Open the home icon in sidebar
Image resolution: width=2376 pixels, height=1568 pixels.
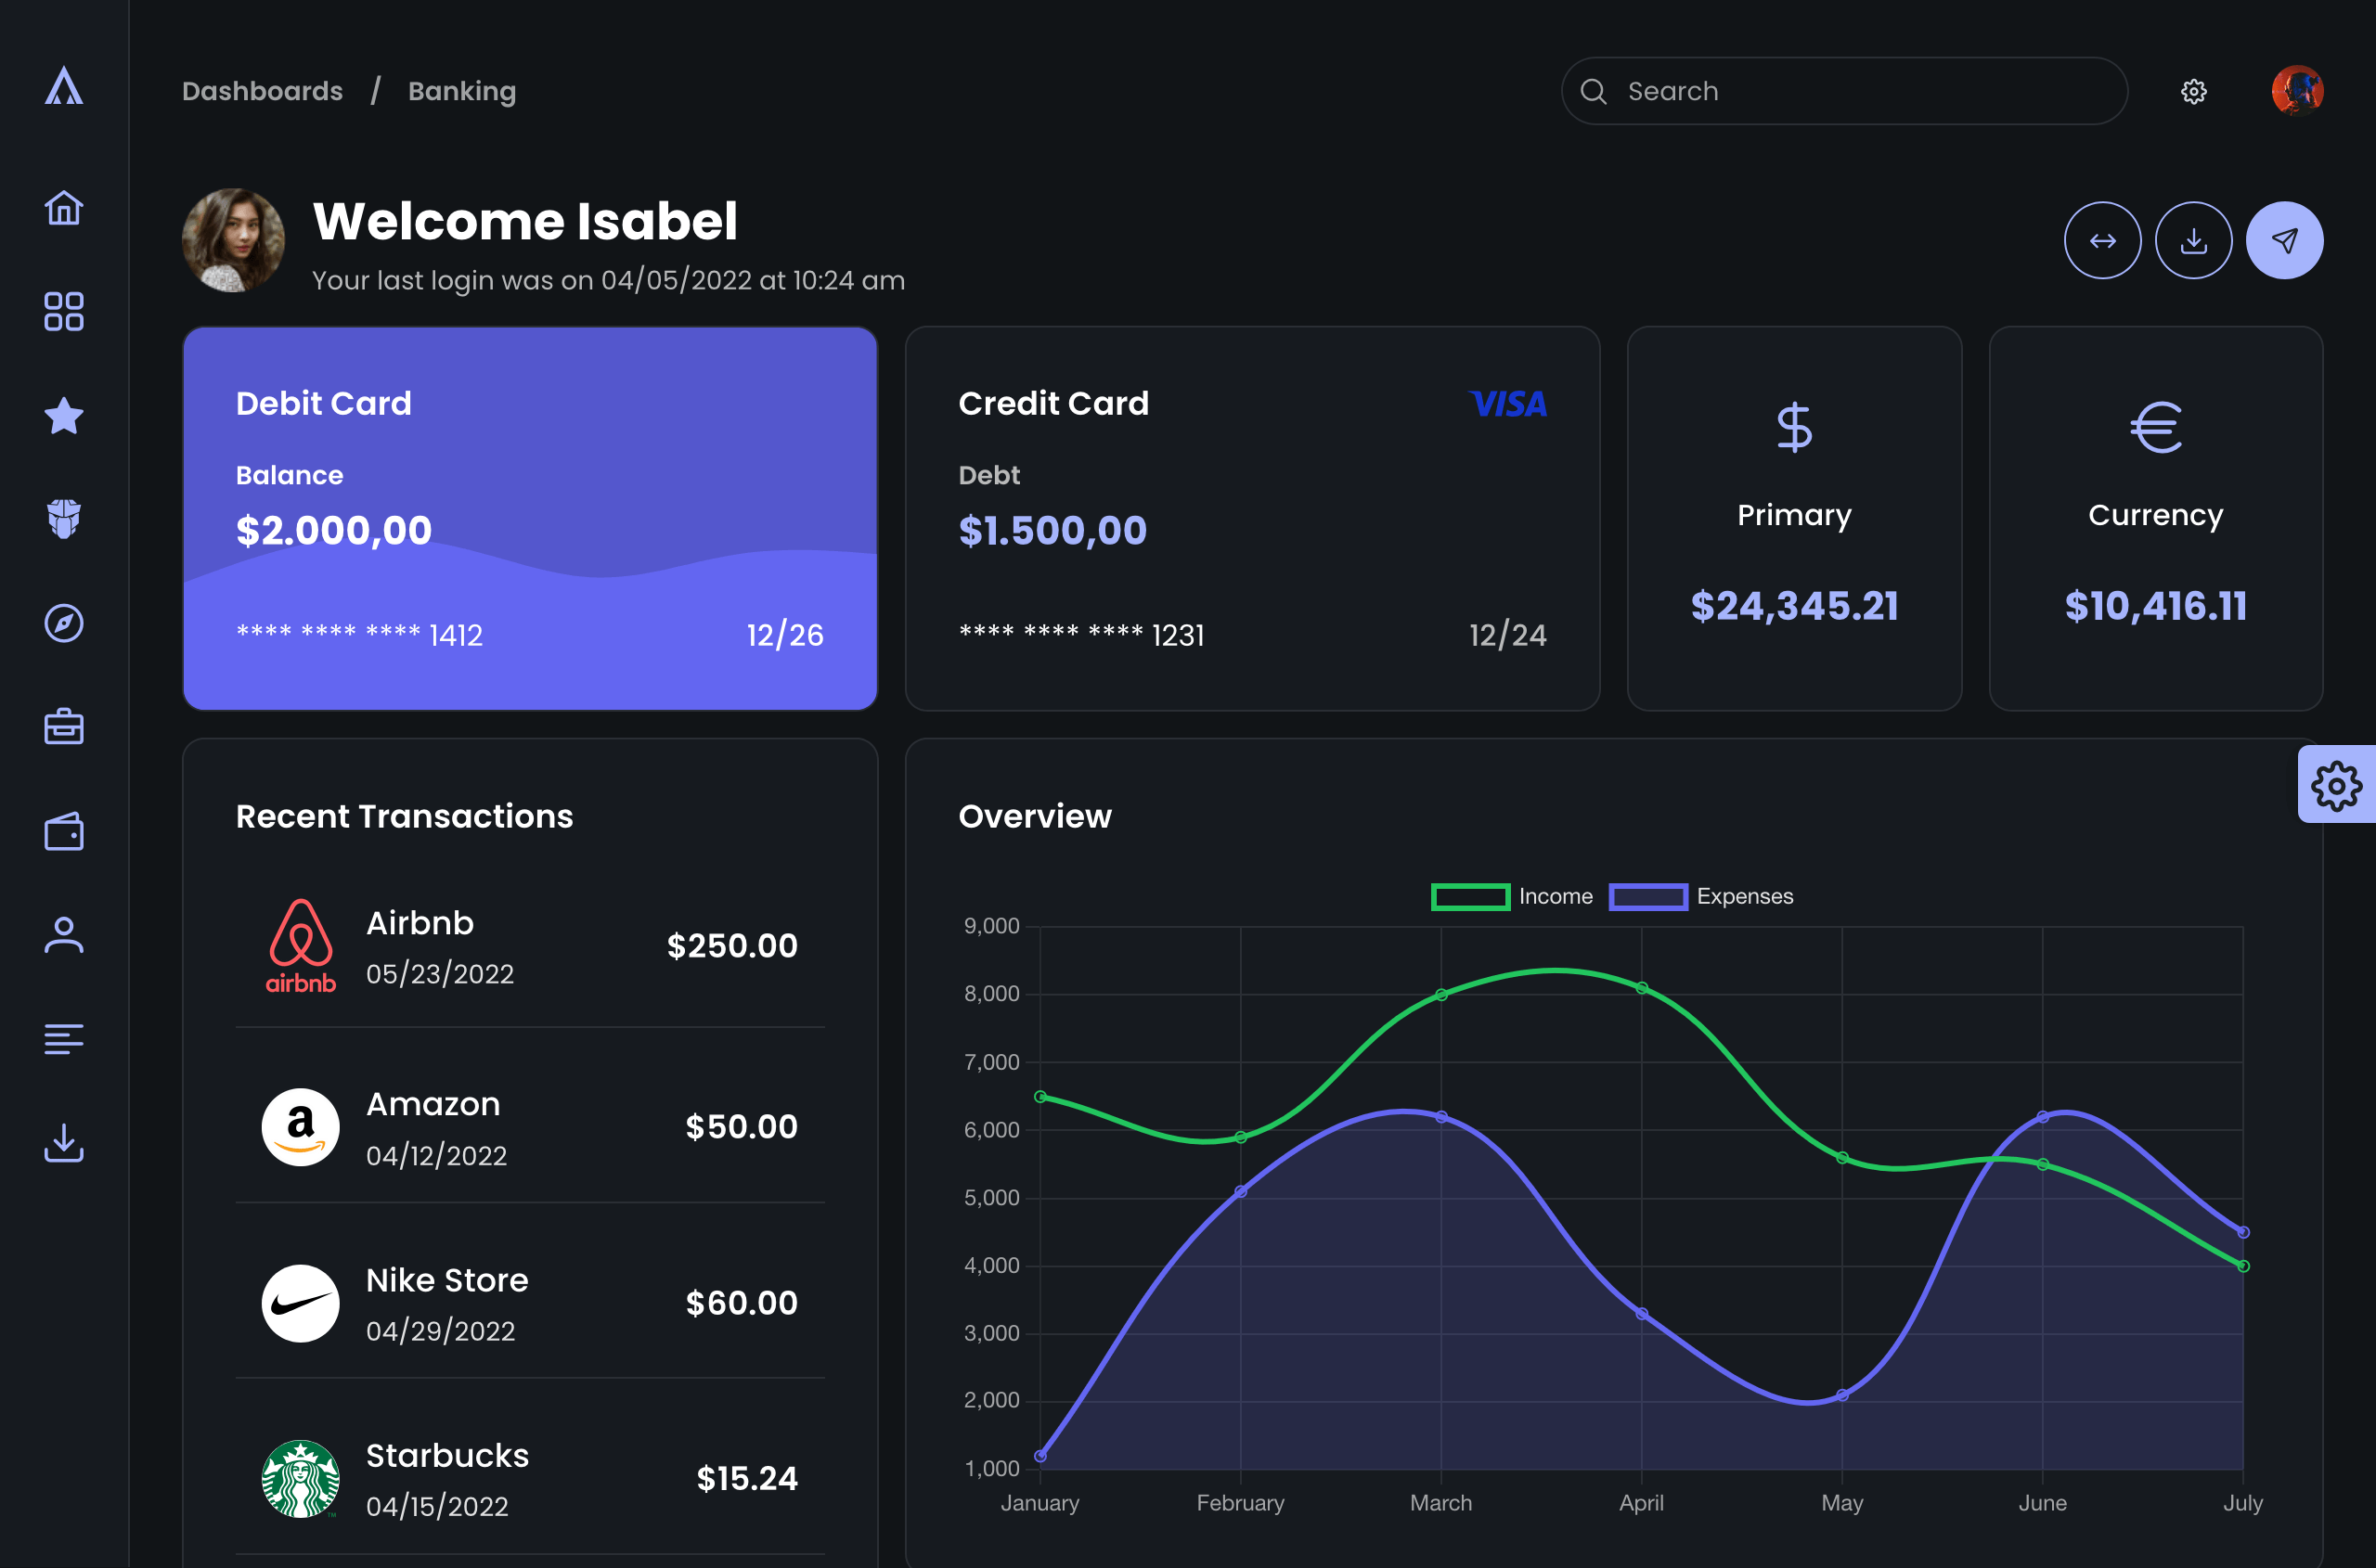[x=64, y=208]
